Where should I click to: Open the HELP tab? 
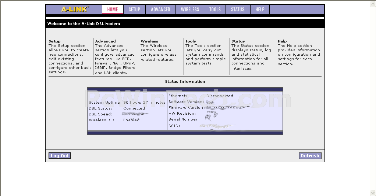[260, 9]
